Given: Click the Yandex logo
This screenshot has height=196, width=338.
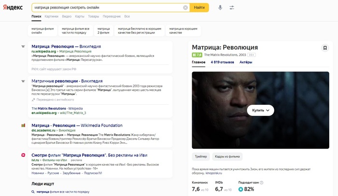Looking at the screenshot, I should [x=14, y=7].
